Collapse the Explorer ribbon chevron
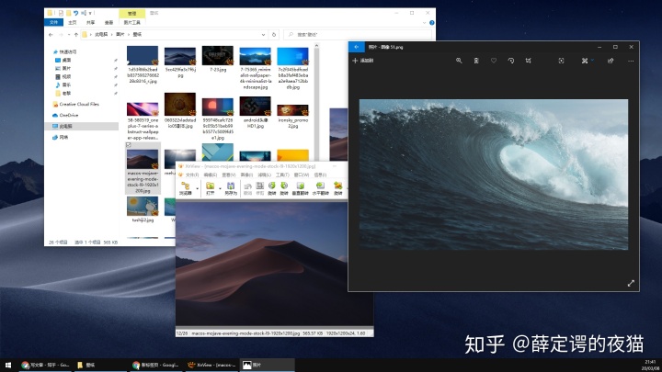The height and width of the screenshot is (372, 662). click(x=424, y=23)
